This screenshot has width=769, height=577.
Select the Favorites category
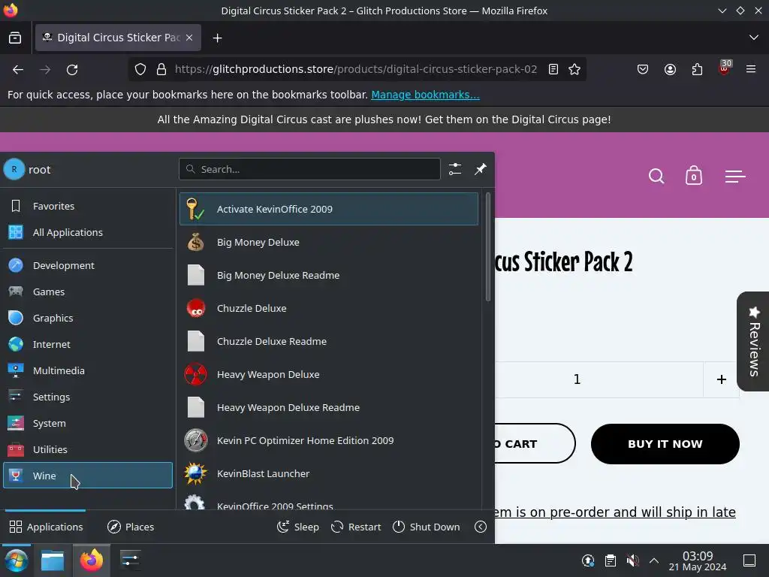[88, 206]
